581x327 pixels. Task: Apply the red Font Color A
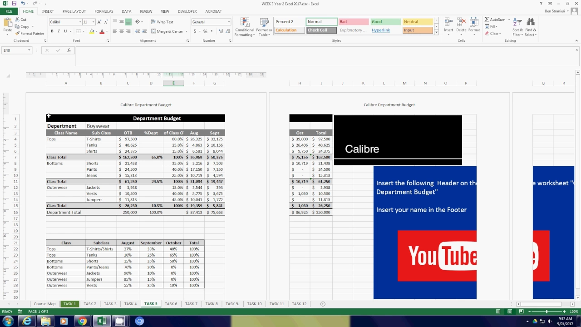[102, 31]
